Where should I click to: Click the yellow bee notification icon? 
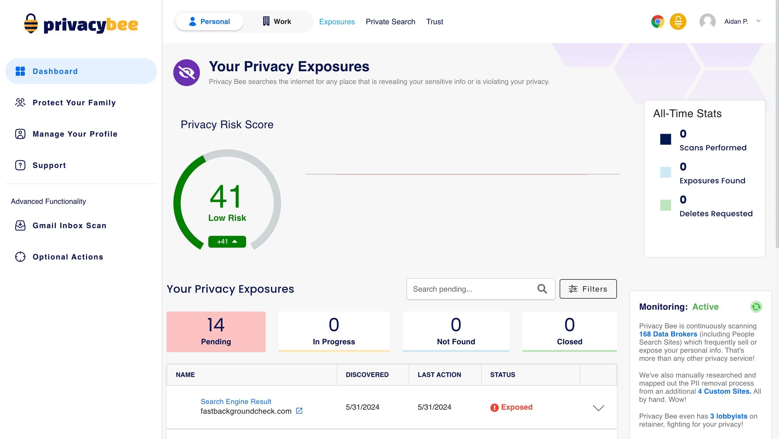(678, 21)
